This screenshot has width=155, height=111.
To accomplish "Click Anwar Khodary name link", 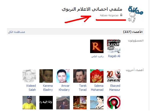I will (64, 88).
